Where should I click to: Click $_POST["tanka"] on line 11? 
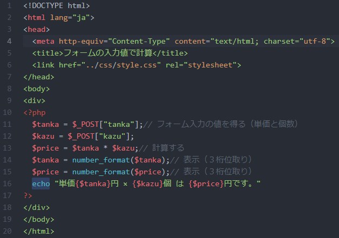tap(105, 124)
